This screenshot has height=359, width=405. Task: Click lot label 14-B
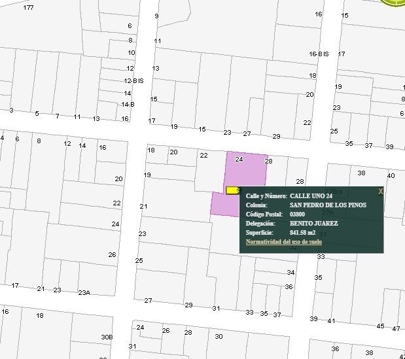pyautogui.click(x=128, y=104)
